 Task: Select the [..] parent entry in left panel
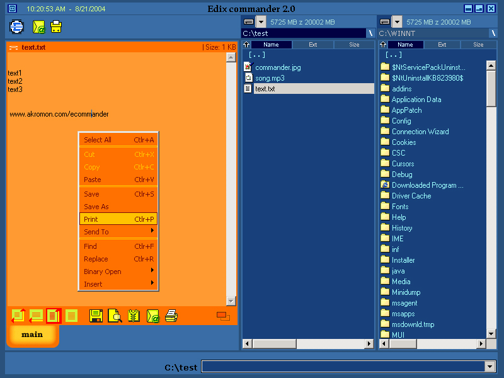click(x=257, y=55)
